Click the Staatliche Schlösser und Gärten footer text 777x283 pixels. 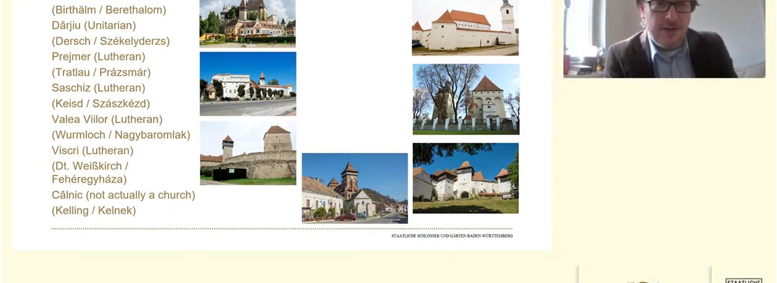451,235
